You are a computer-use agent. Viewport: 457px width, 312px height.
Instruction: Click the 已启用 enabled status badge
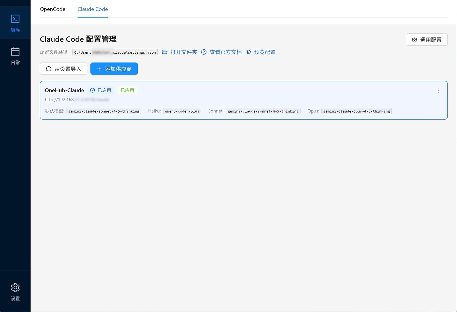pos(101,90)
